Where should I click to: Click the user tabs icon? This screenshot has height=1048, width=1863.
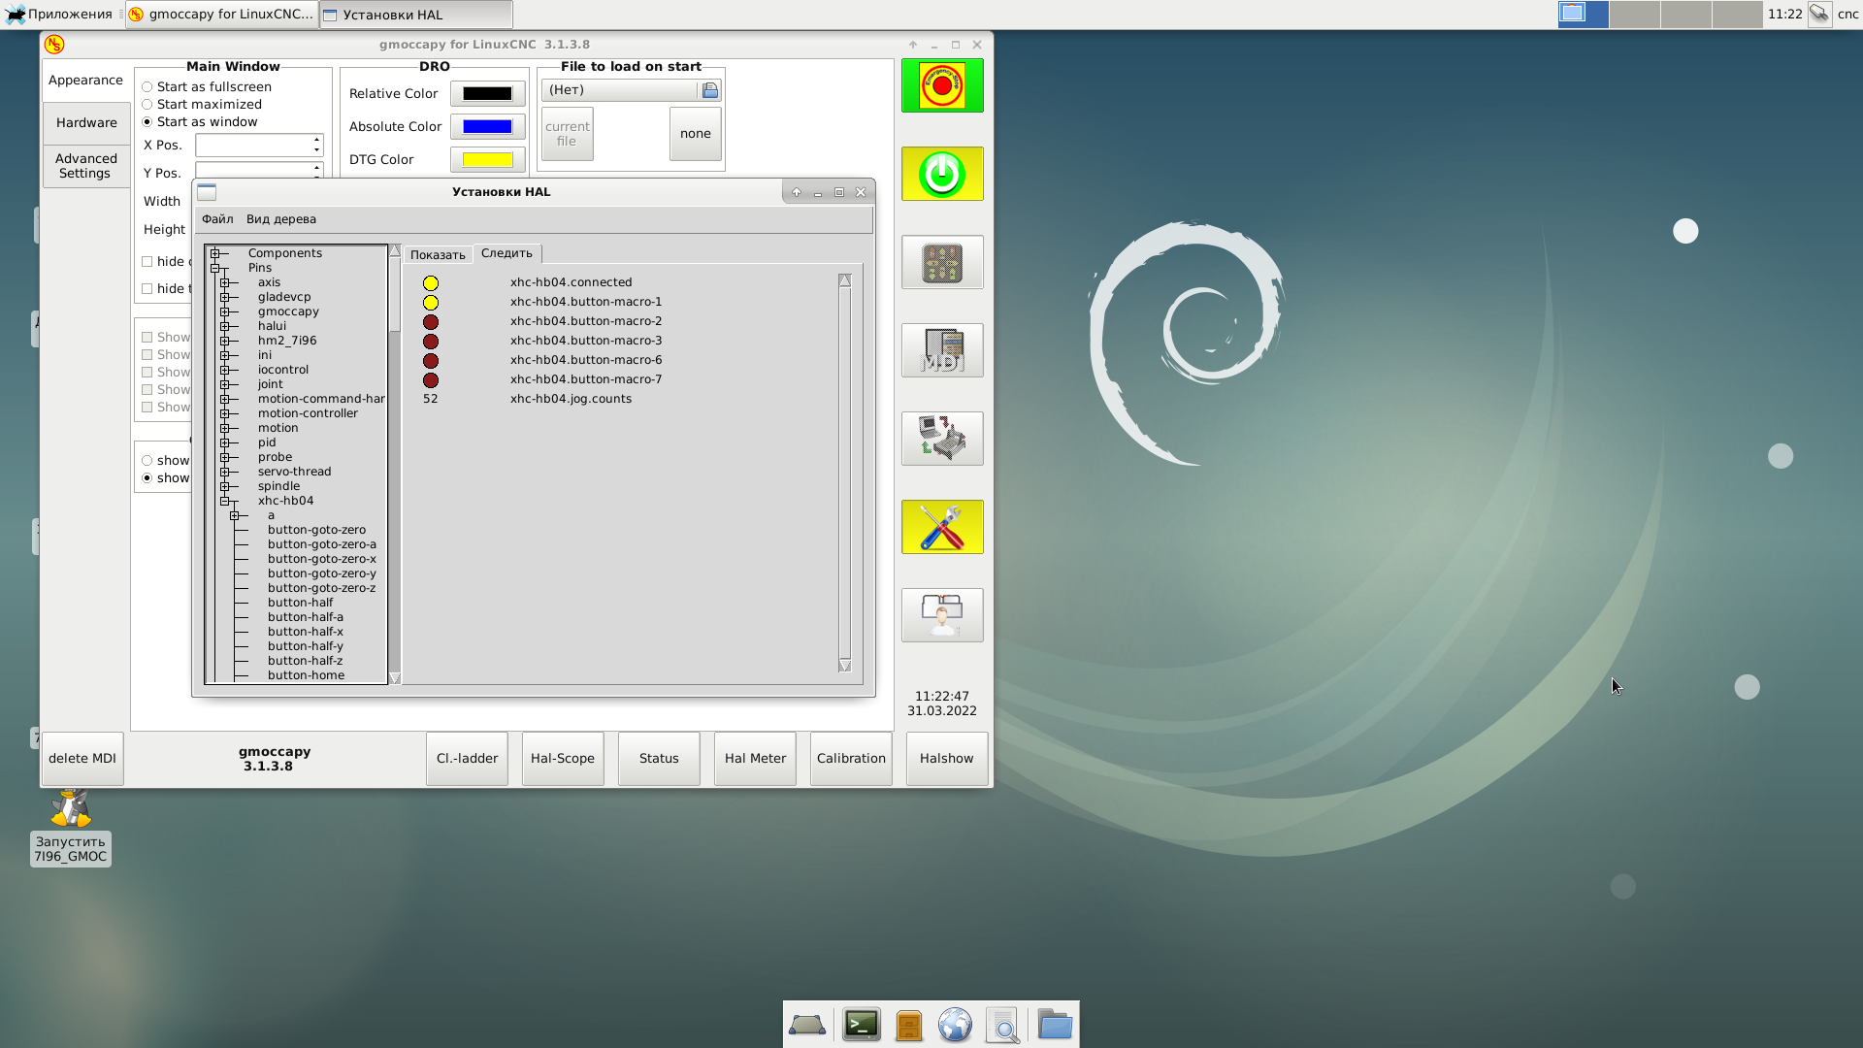[x=941, y=615]
